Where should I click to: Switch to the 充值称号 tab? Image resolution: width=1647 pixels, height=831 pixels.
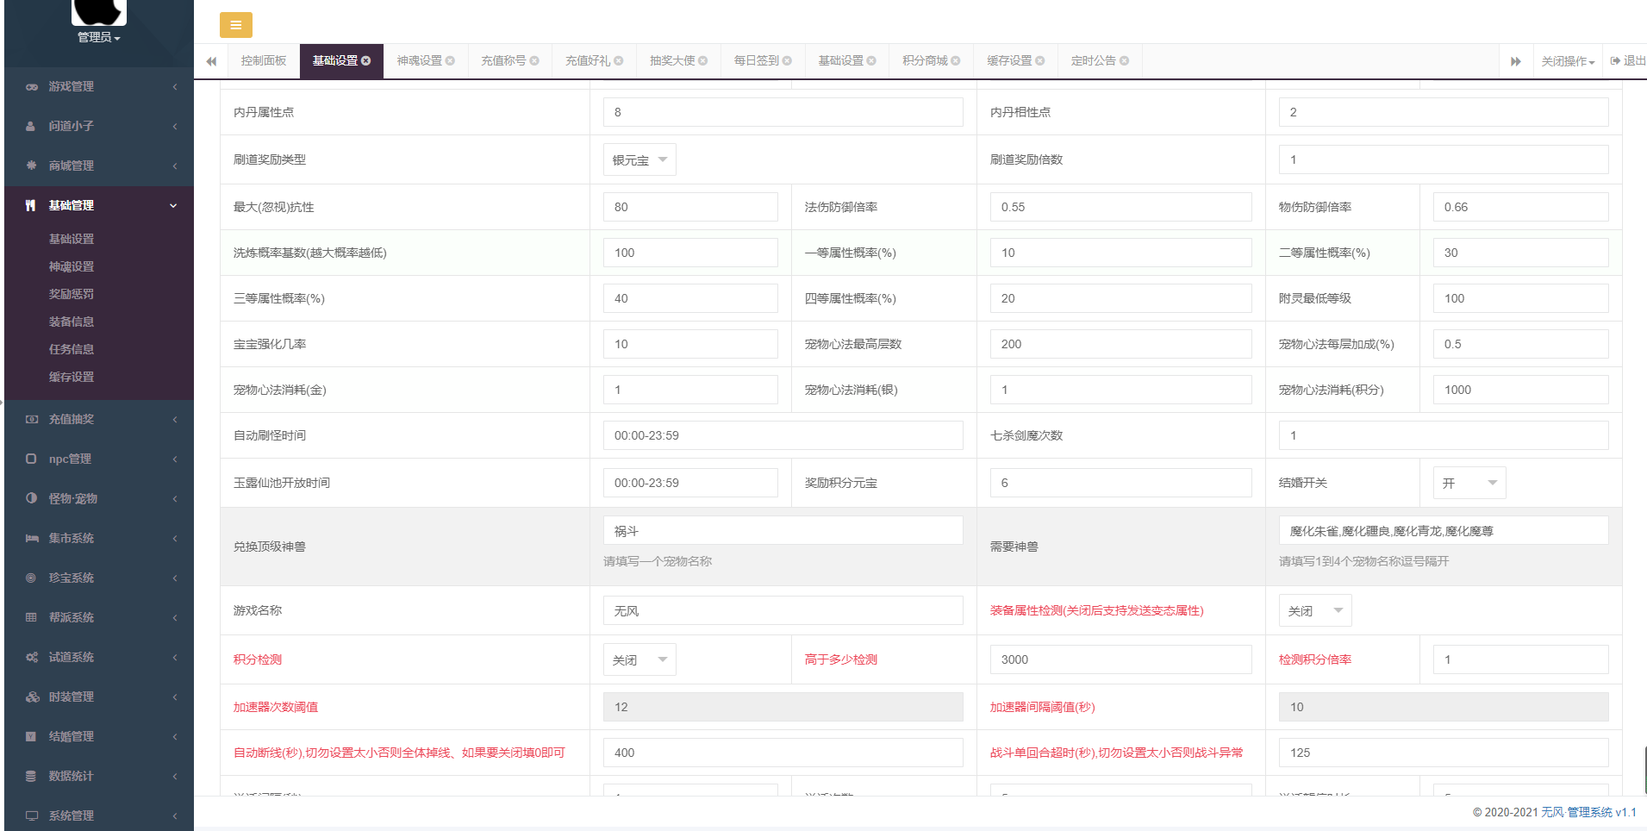point(503,60)
